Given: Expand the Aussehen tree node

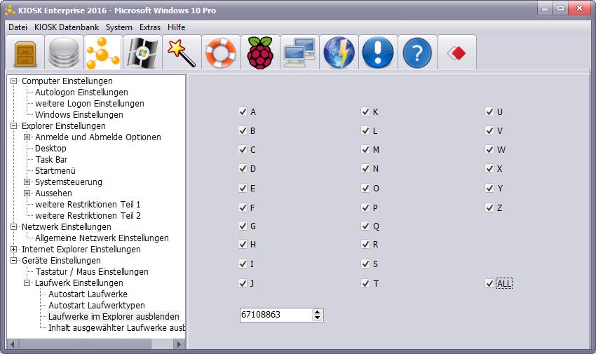Looking at the screenshot, I should point(27,193).
